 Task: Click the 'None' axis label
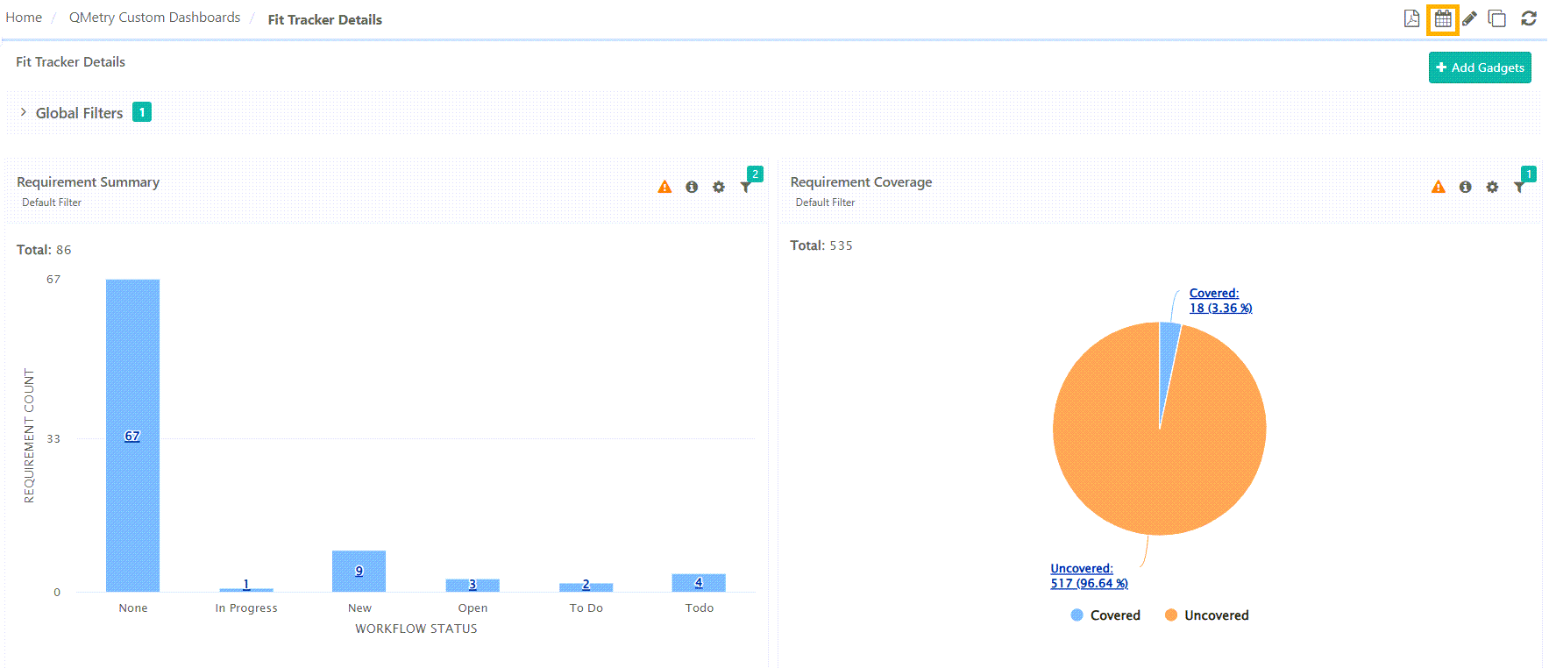click(x=133, y=608)
